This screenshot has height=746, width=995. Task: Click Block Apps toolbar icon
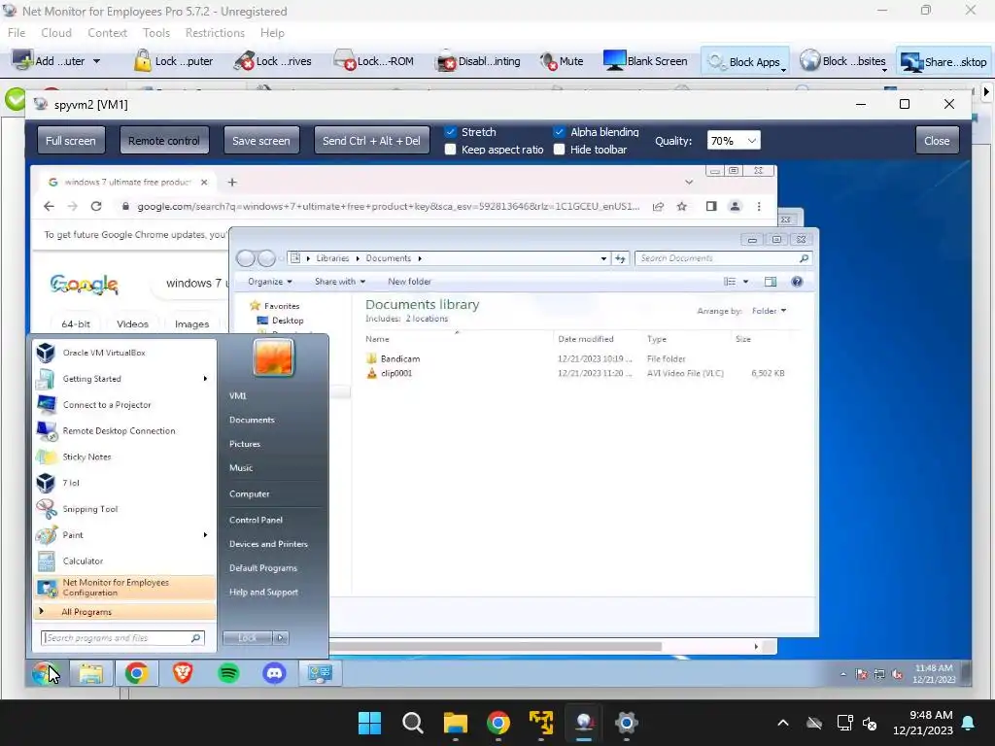coord(716,61)
